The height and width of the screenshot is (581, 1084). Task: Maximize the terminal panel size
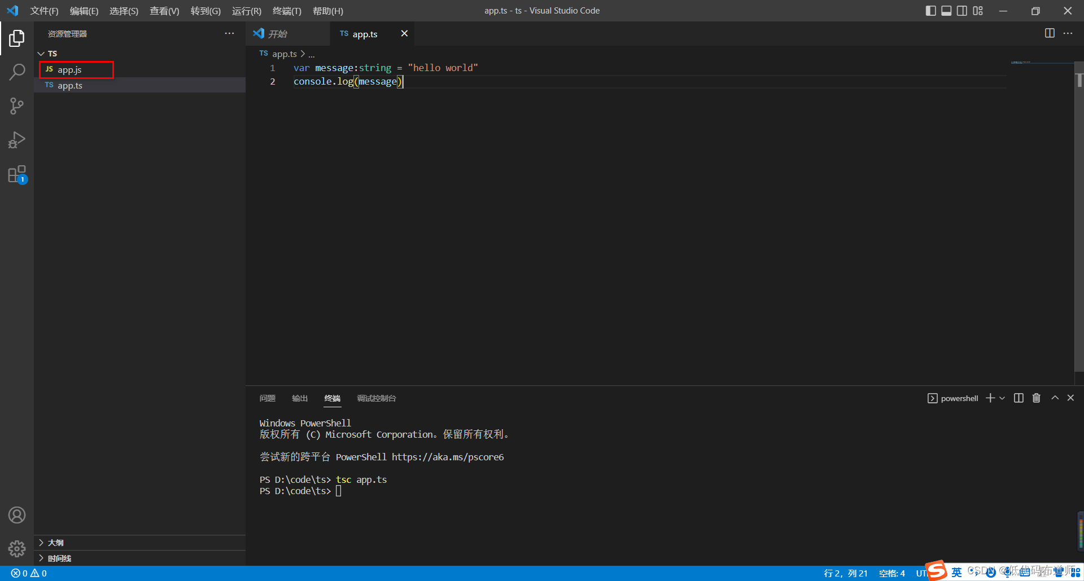click(x=1055, y=398)
